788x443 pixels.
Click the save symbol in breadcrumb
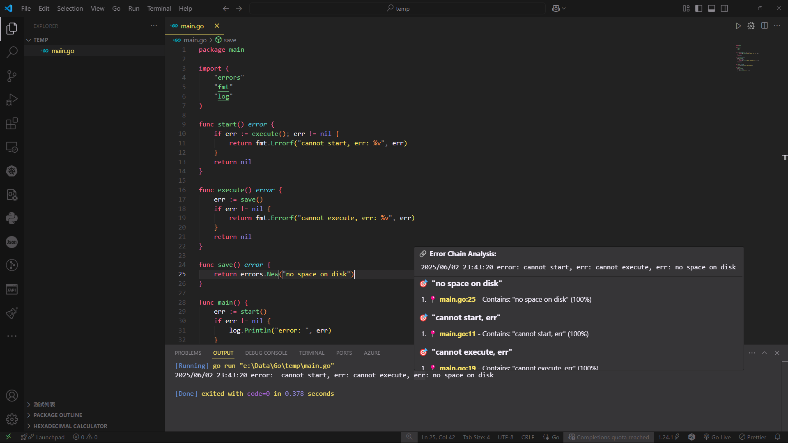tap(226, 40)
